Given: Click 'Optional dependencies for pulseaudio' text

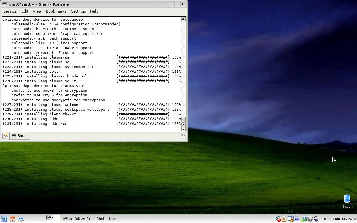Looking at the screenshot, I should tap(43, 19).
